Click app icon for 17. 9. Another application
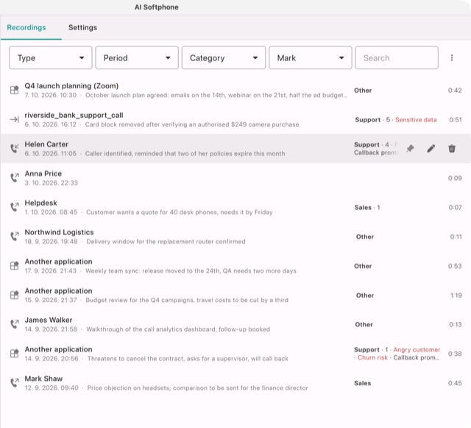Viewport: 471px width, 428px height. pos(15,266)
